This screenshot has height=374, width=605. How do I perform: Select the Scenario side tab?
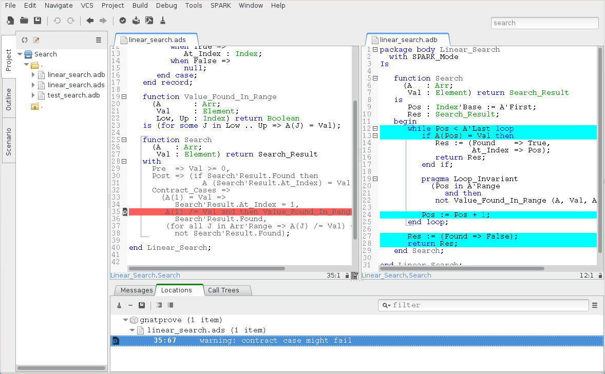9,142
